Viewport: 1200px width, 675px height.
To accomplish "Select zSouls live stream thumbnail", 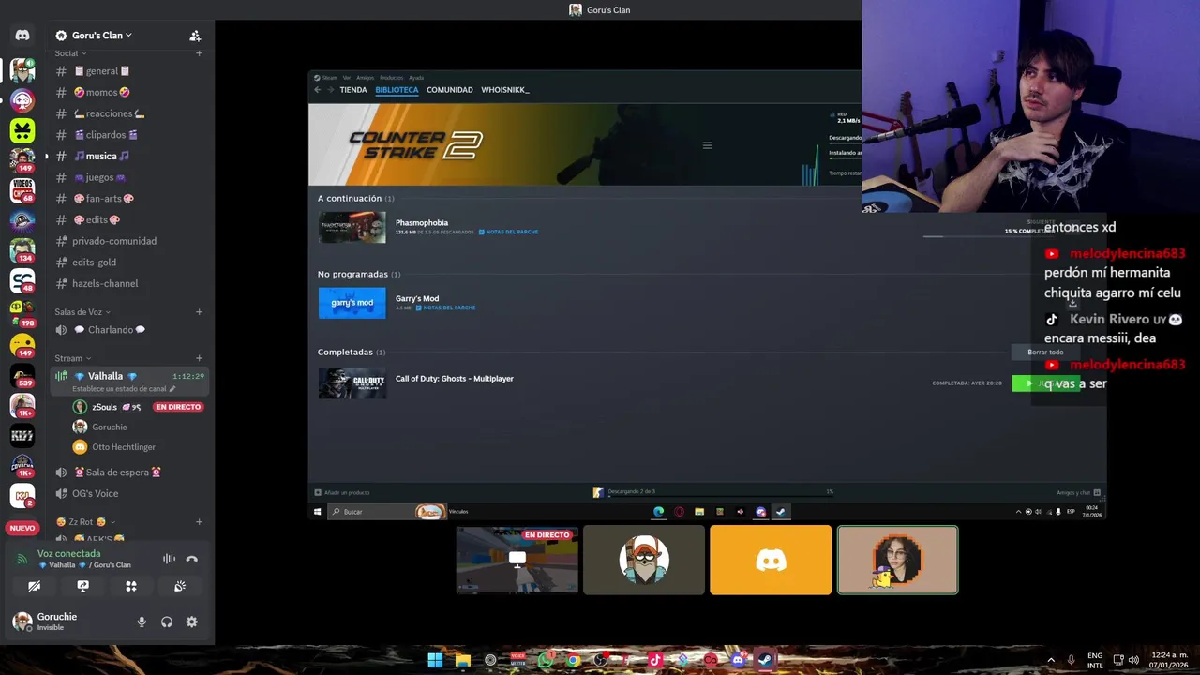I will click(x=517, y=560).
